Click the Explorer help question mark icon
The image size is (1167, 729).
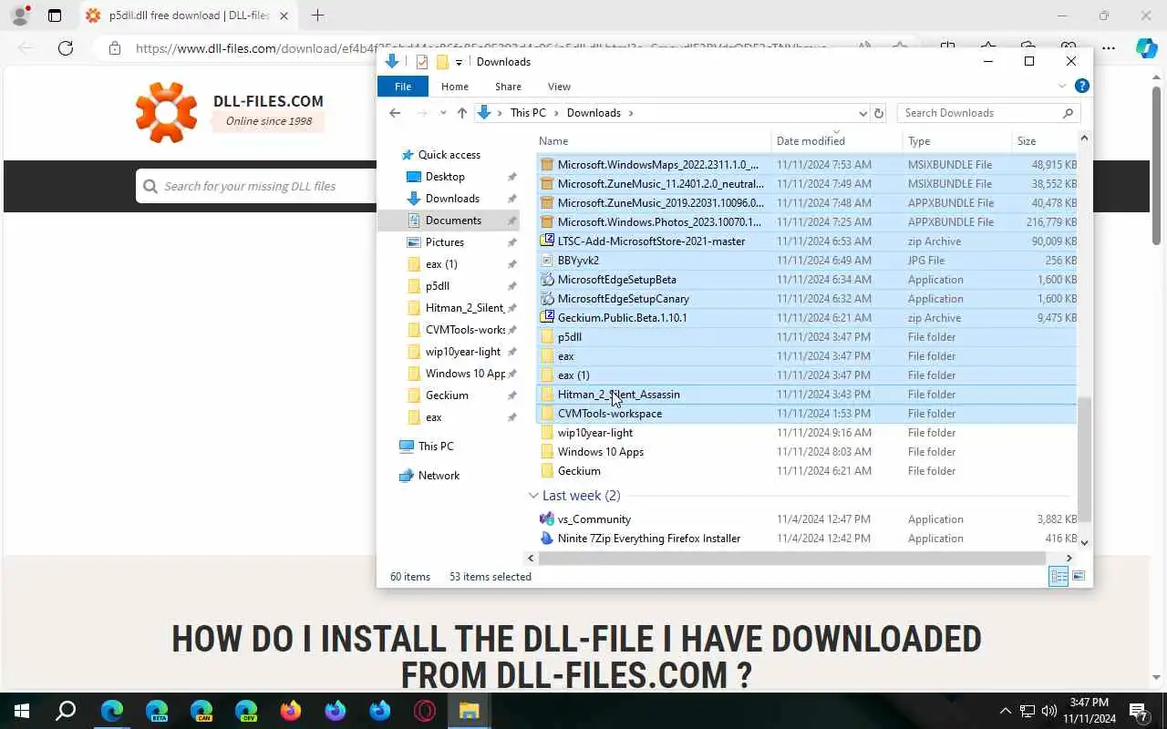1082,86
